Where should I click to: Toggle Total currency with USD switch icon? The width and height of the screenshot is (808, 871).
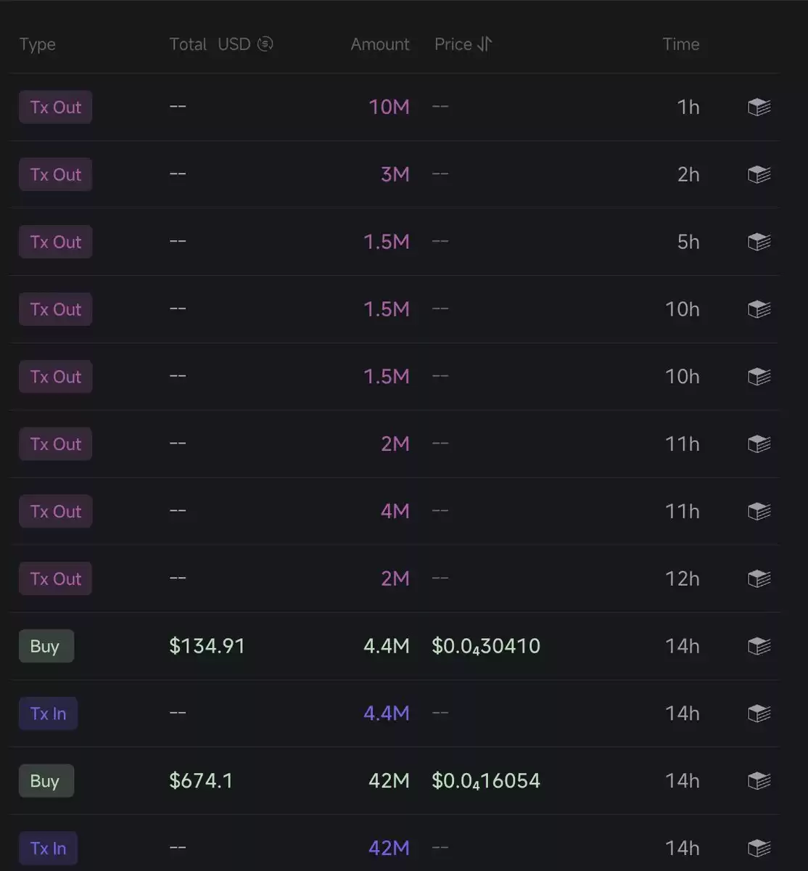[x=265, y=44]
